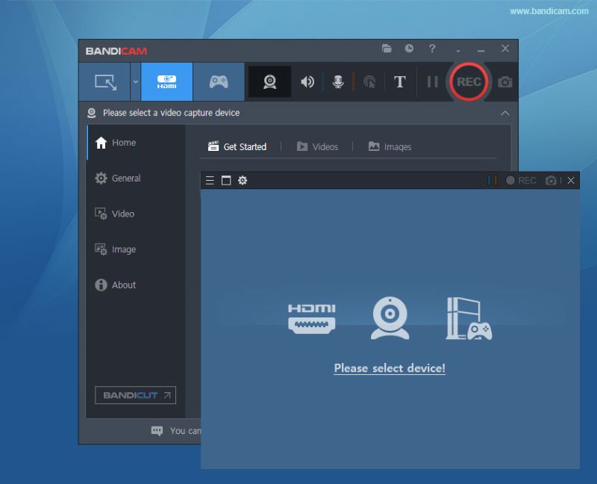Open the General settings section
Image resolution: width=597 pixels, height=484 pixels.
(x=125, y=179)
